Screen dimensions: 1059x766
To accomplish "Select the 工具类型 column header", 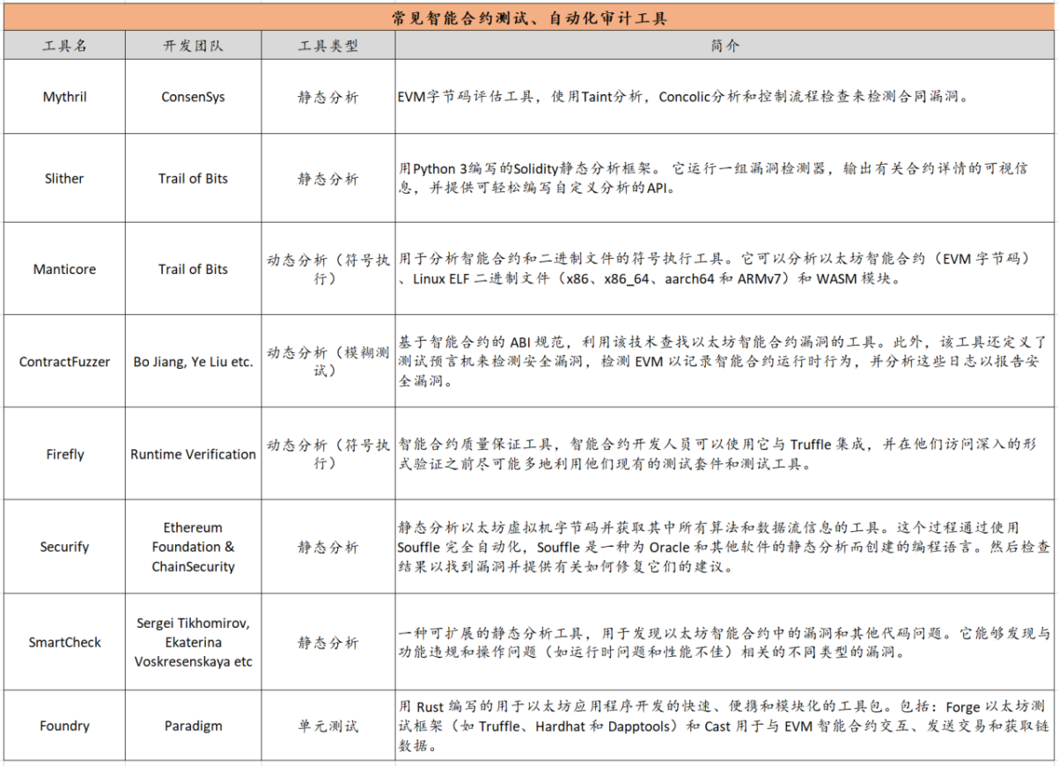I will click(327, 44).
